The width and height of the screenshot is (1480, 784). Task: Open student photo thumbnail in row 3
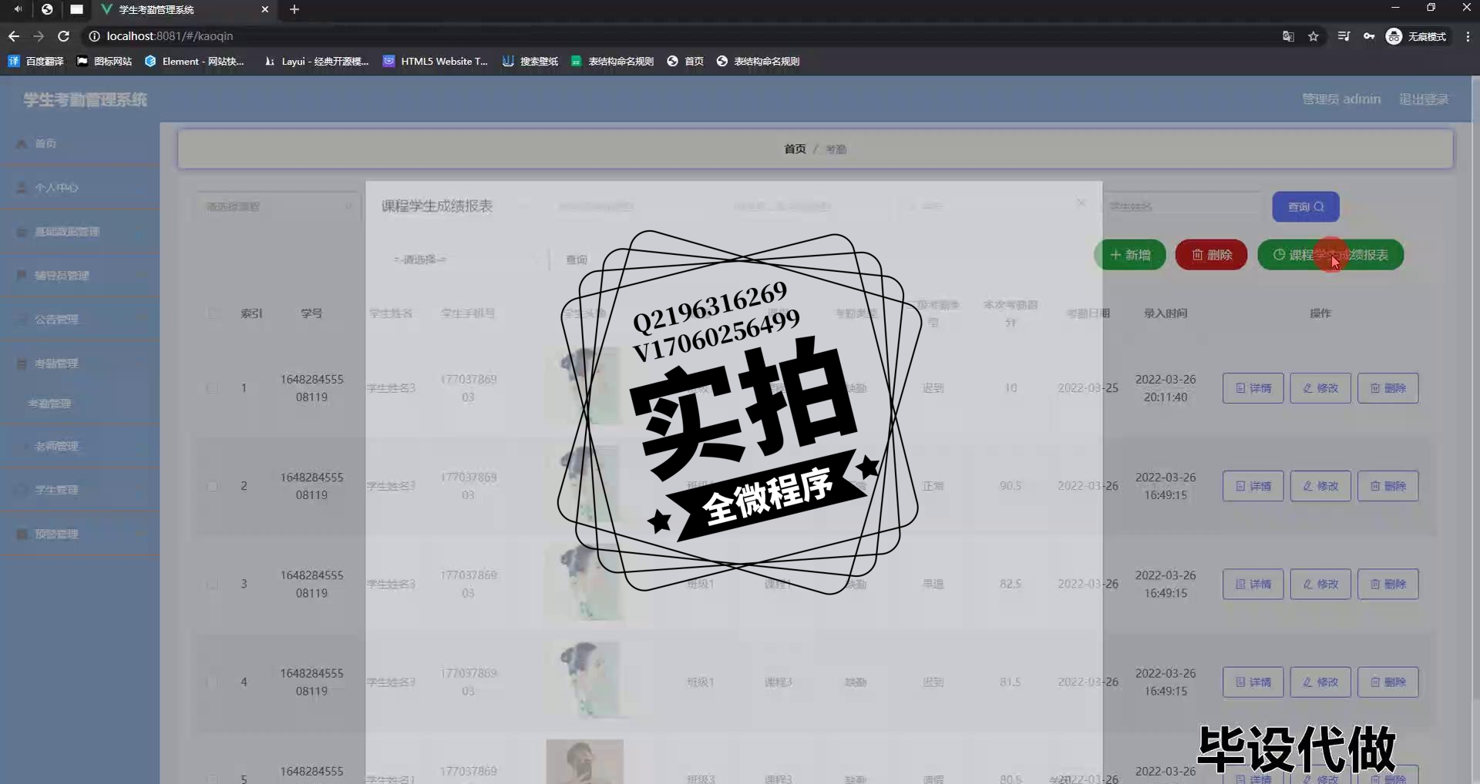pos(584,584)
